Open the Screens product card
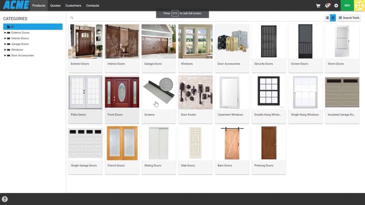365x205 pixels. 159,99
